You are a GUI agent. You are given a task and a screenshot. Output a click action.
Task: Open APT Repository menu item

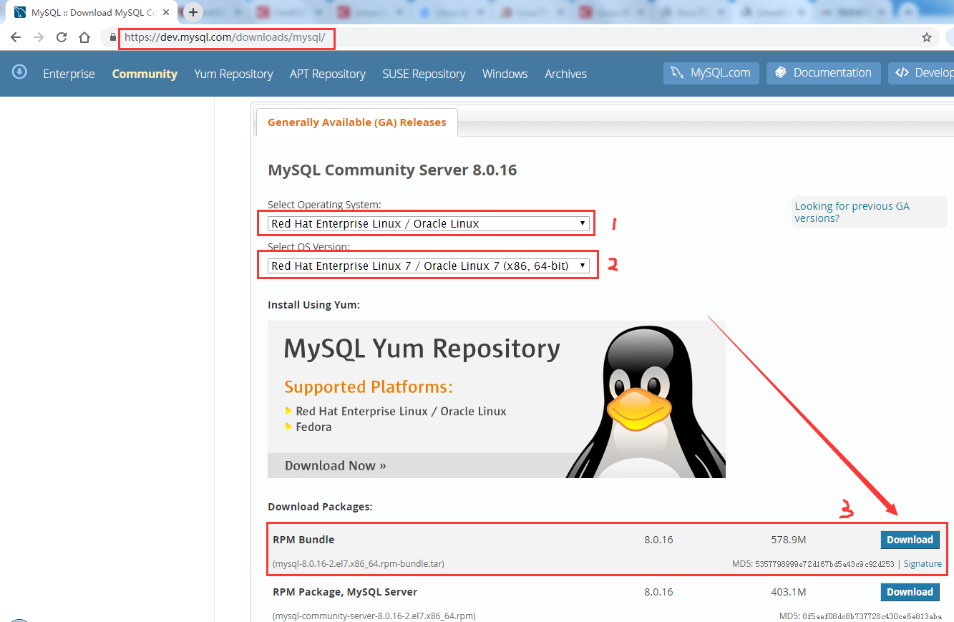point(328,74)
